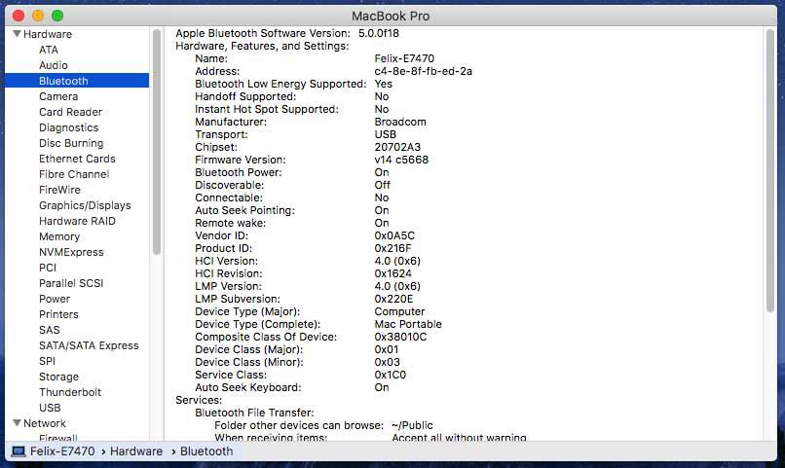The image size is (785, 468).
Task: Select Bluetooth in the sidebar
Action: (63, 81)
